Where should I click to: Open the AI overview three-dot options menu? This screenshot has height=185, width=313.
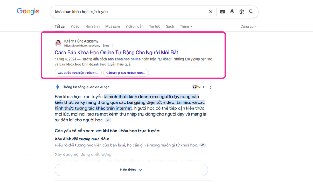click(210, 87)
